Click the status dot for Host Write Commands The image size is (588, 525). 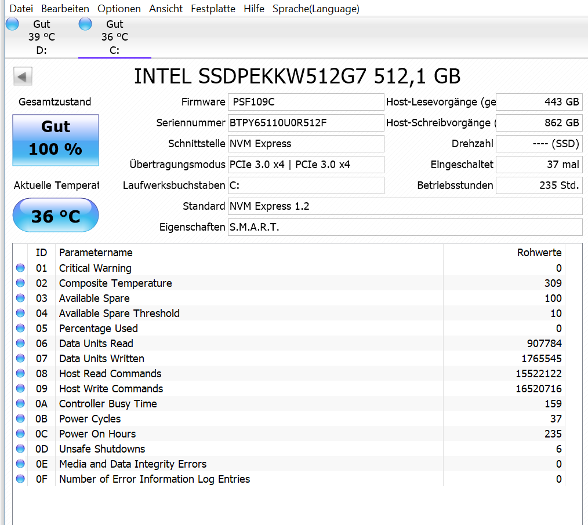(x=20, y=388)
